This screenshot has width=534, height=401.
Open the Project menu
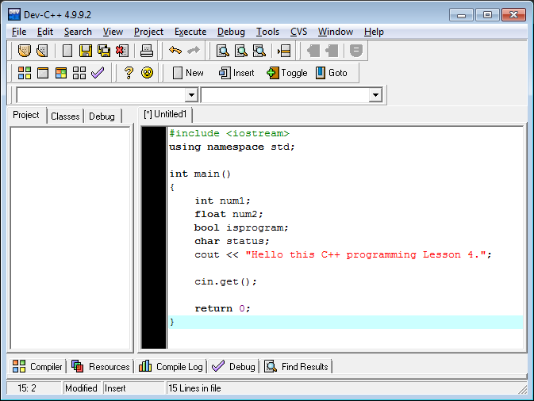click(148, 32)
